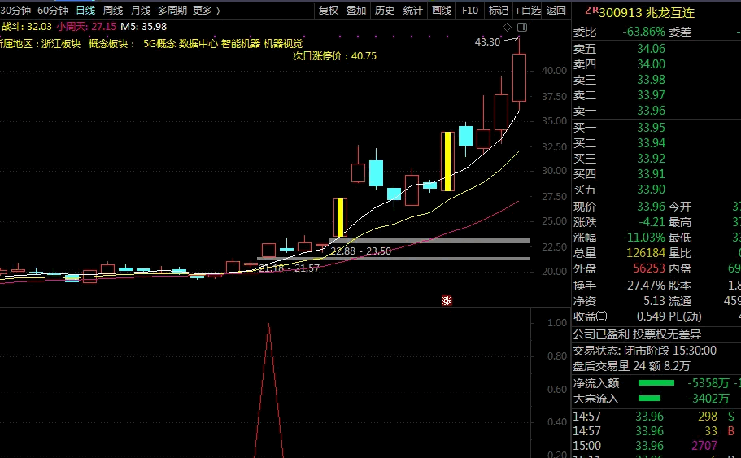Click the 换手 value 27.47%
741x458 pixels.
coord(646,286)
